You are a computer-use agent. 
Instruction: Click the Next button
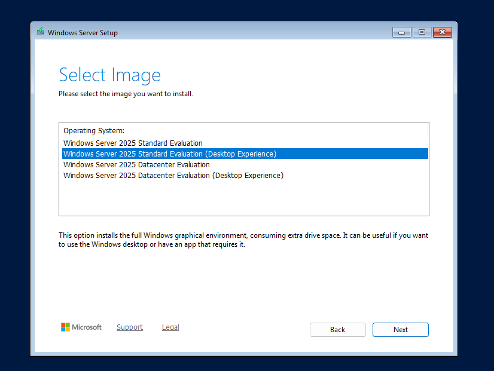[401, 329]
